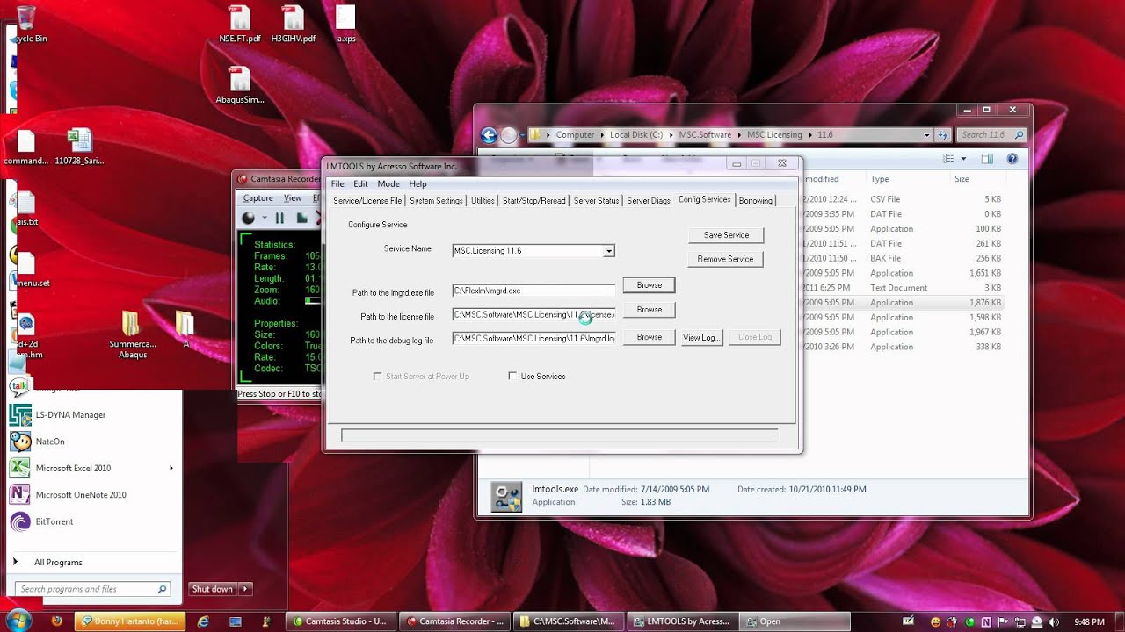Switch to the Service/License File tab
This screenshot has height=632, width=1125.
pos(367,201)
